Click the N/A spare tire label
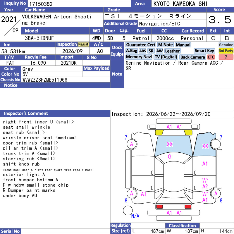Viewport: 234px width, 234px height. 135,216
